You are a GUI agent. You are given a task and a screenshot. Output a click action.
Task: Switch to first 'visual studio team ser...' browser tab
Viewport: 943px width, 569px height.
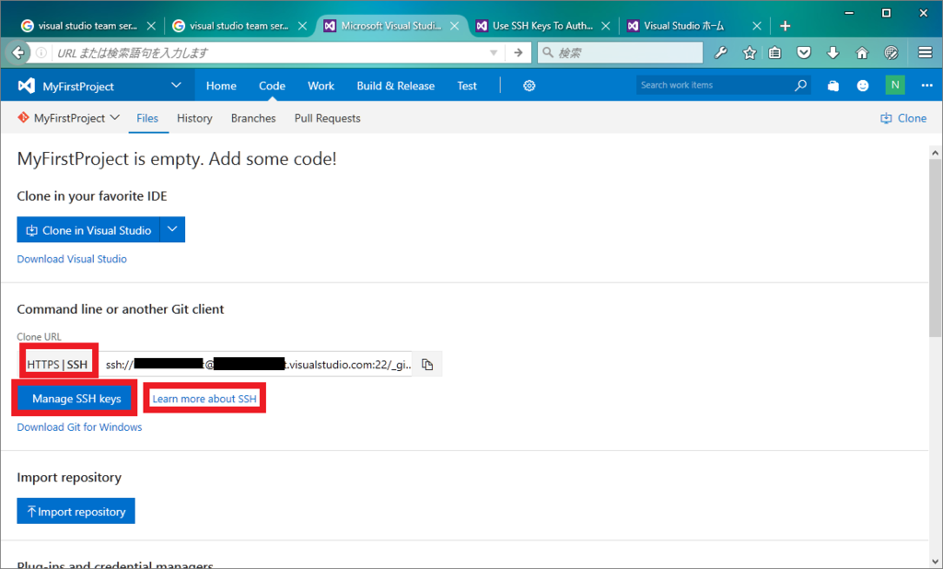[87, 26]
